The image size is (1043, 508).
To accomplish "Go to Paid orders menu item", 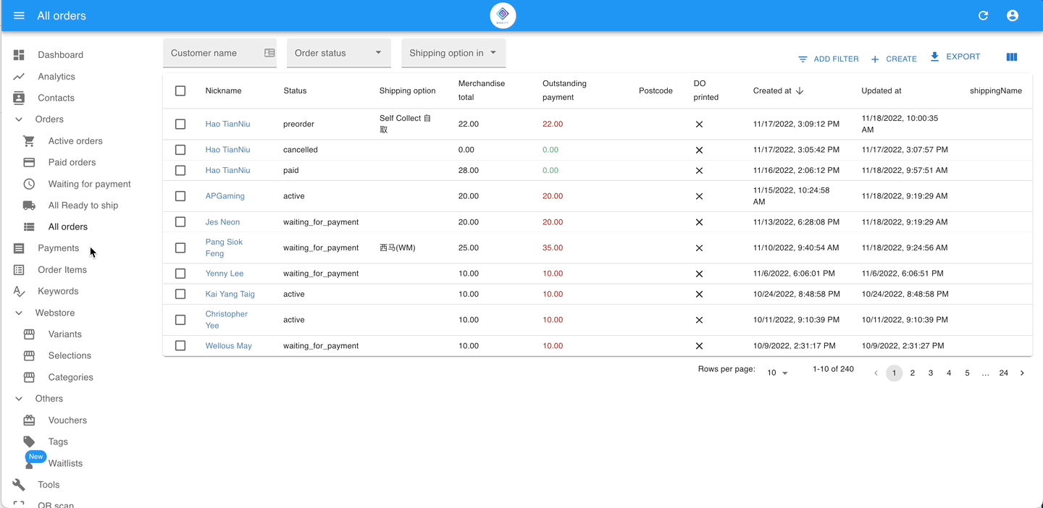I will 72,163.
